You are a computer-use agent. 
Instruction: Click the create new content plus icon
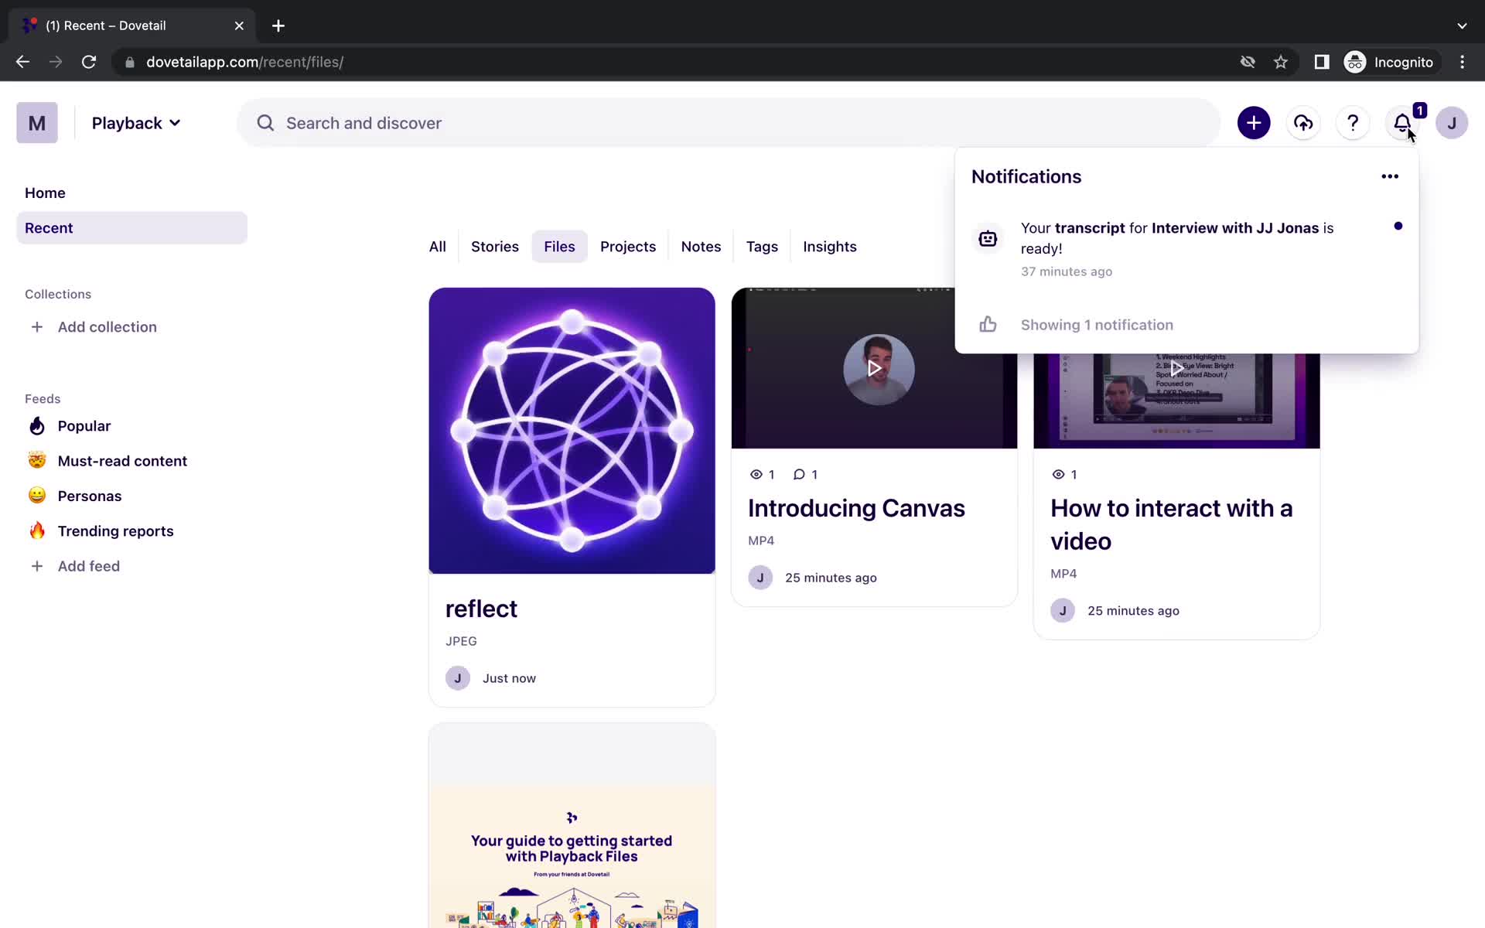click(1253, 123)
